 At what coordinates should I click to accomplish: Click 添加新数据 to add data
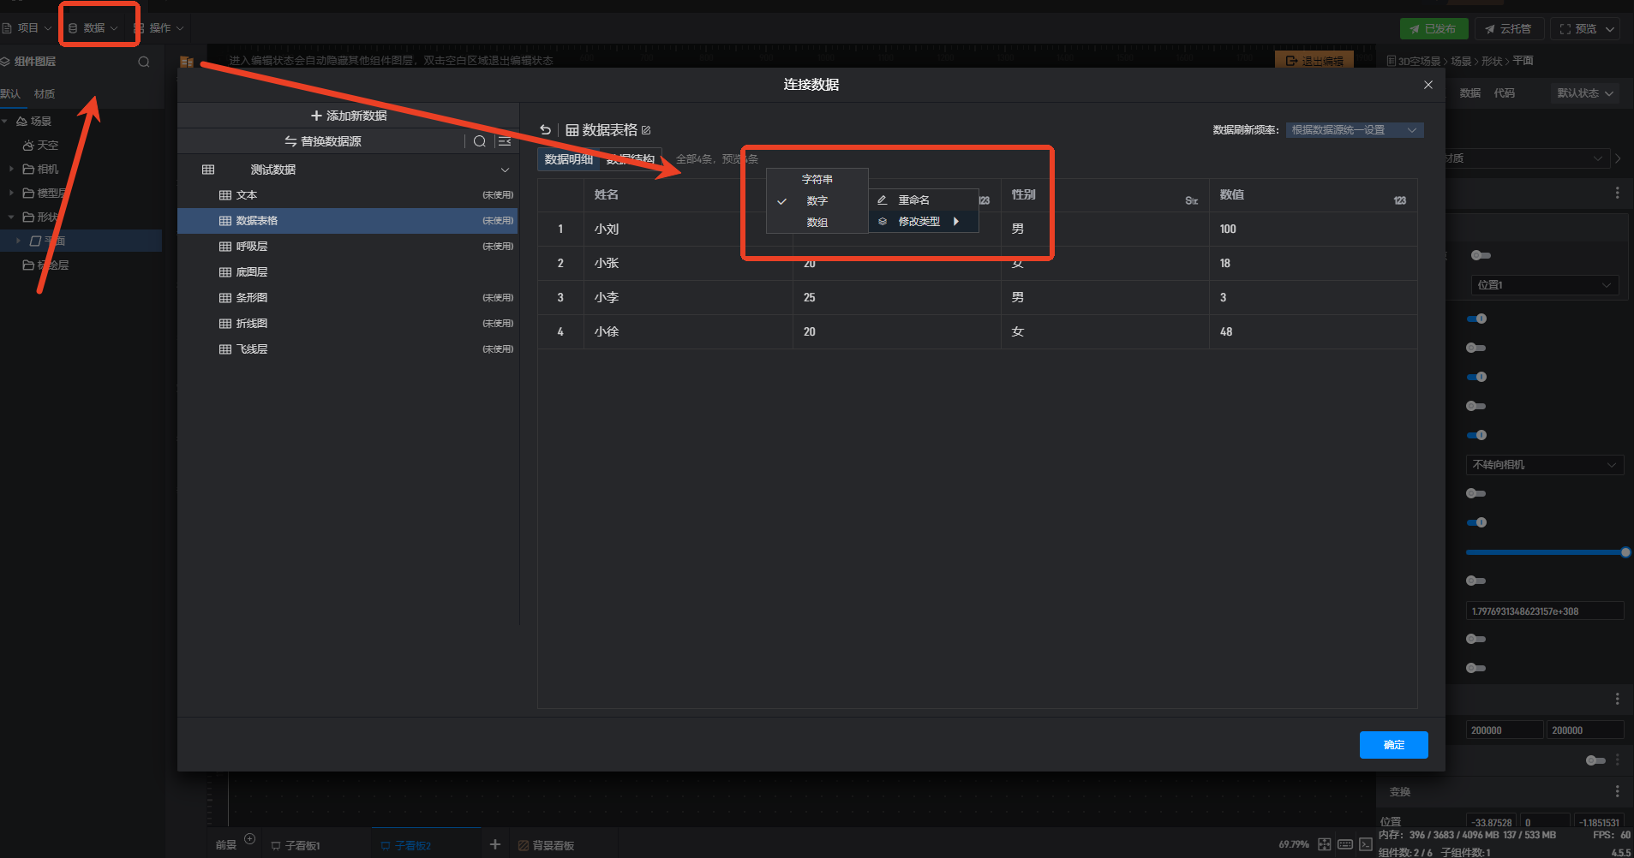pyautogui.click(x=348, y=116)
